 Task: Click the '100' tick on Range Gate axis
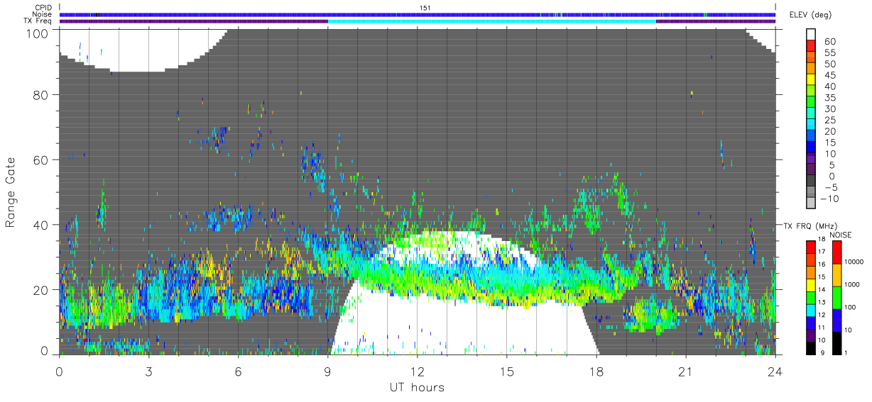click(x=38, y=33)
